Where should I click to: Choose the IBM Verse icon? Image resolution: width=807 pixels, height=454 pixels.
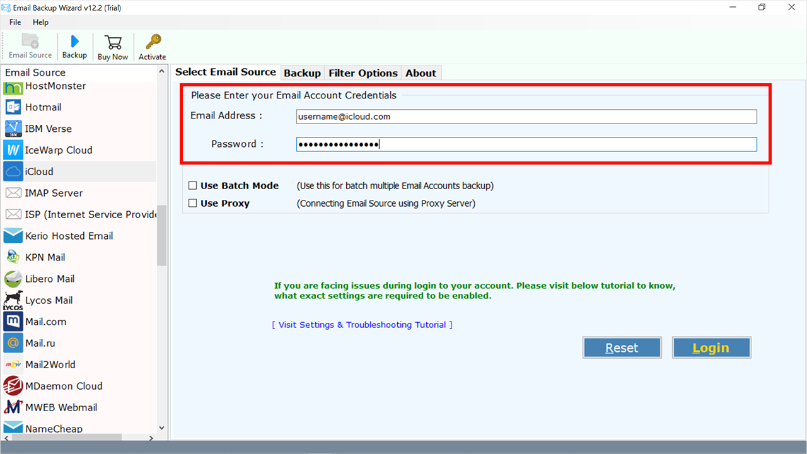tap(13, 129)
